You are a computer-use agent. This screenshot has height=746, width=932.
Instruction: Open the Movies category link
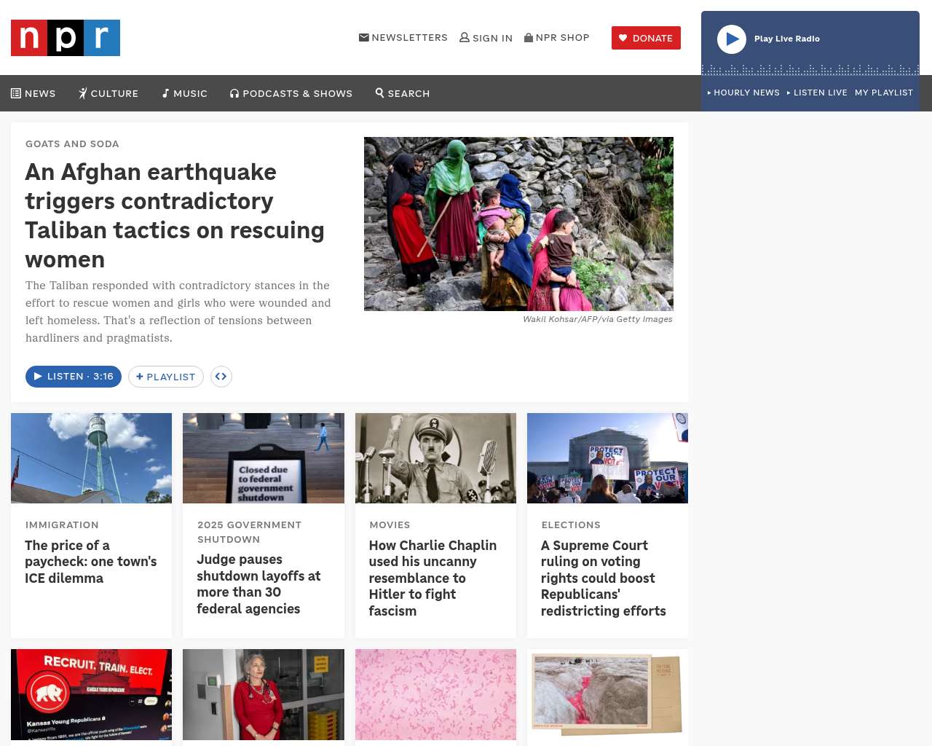click(390, 525)
